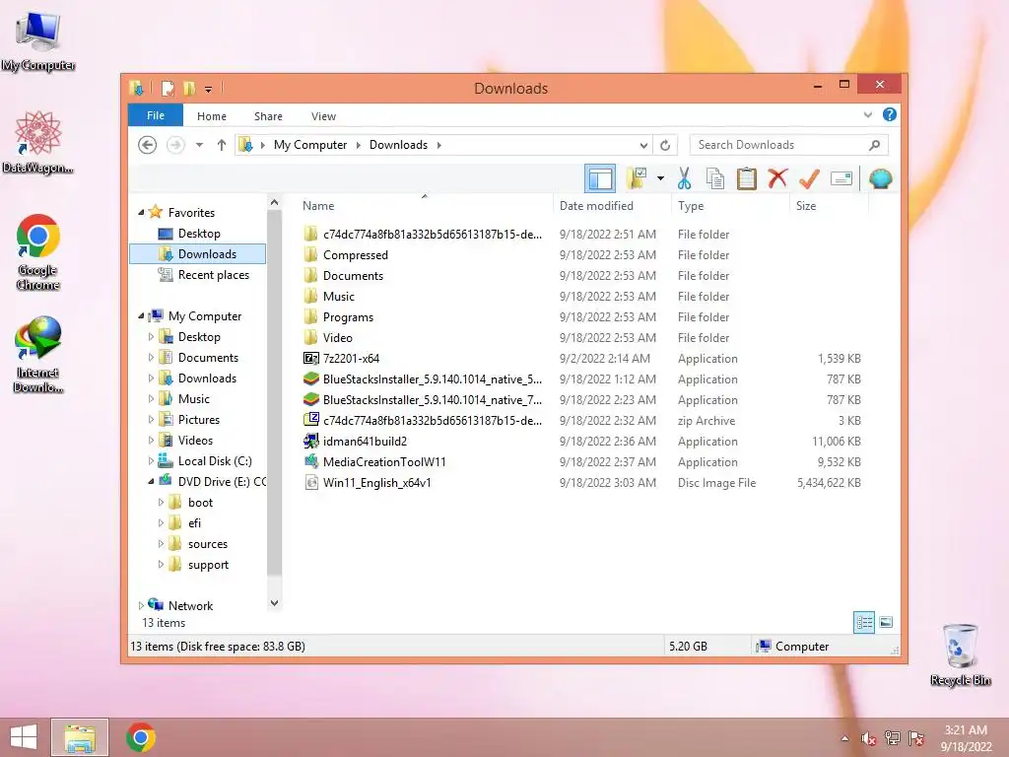Expand Local Disk (C:) node

tap(151, 461)
